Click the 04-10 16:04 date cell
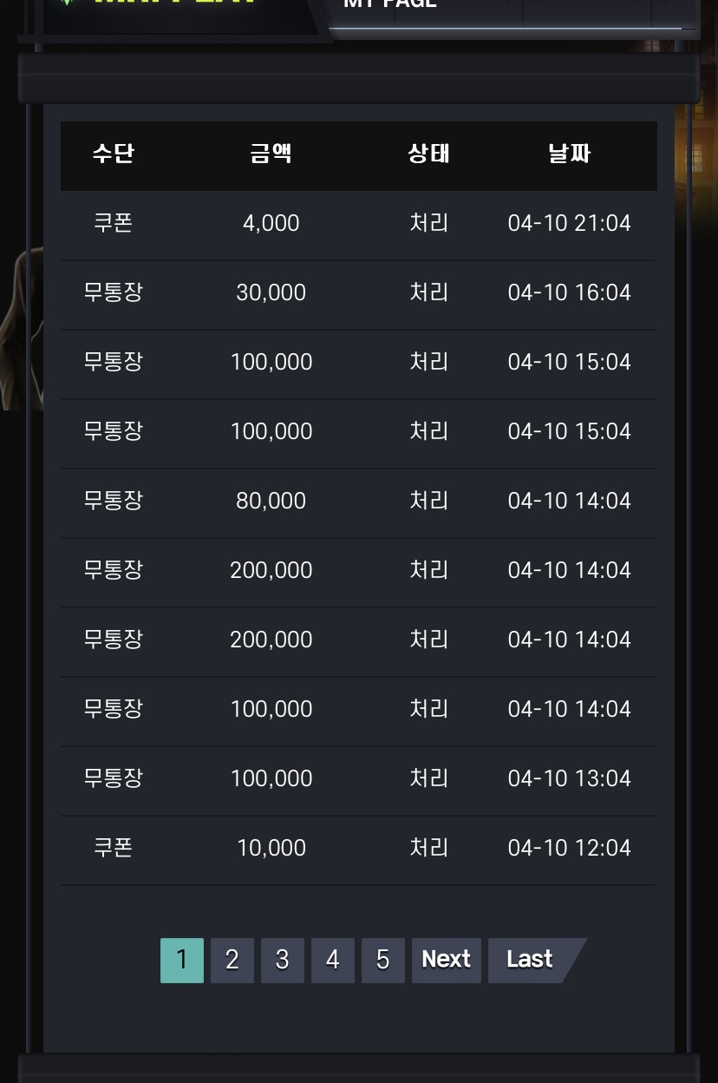 [569, 292]
